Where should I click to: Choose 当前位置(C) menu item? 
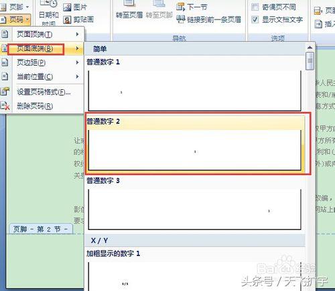click(x=42, y=76)
